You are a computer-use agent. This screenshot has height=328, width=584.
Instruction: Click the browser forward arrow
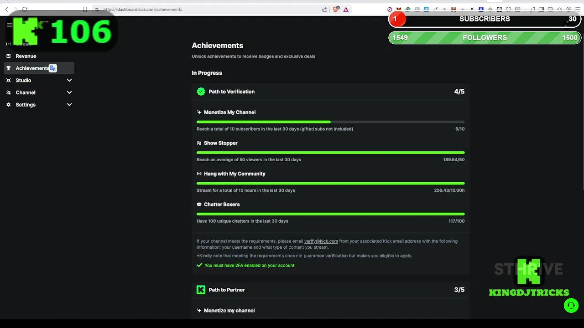(16, 9)
